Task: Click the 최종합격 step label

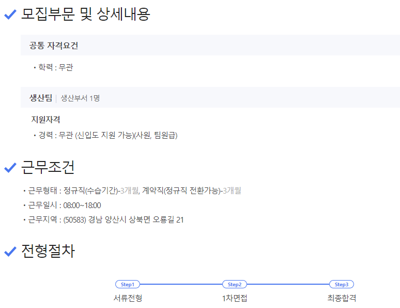Action: pyautogui.click(x=342, y=298)
